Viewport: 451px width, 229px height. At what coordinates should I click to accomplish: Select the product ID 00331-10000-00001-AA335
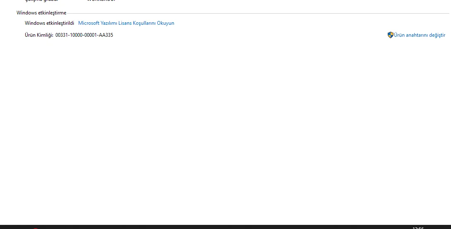pyautogui.click(x=84, y=35)
